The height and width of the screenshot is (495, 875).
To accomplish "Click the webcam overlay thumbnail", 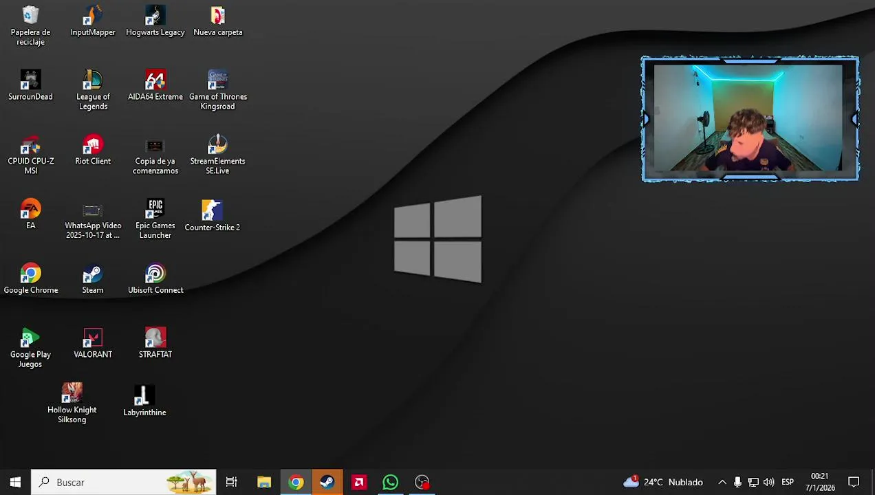I will (750, 119).
